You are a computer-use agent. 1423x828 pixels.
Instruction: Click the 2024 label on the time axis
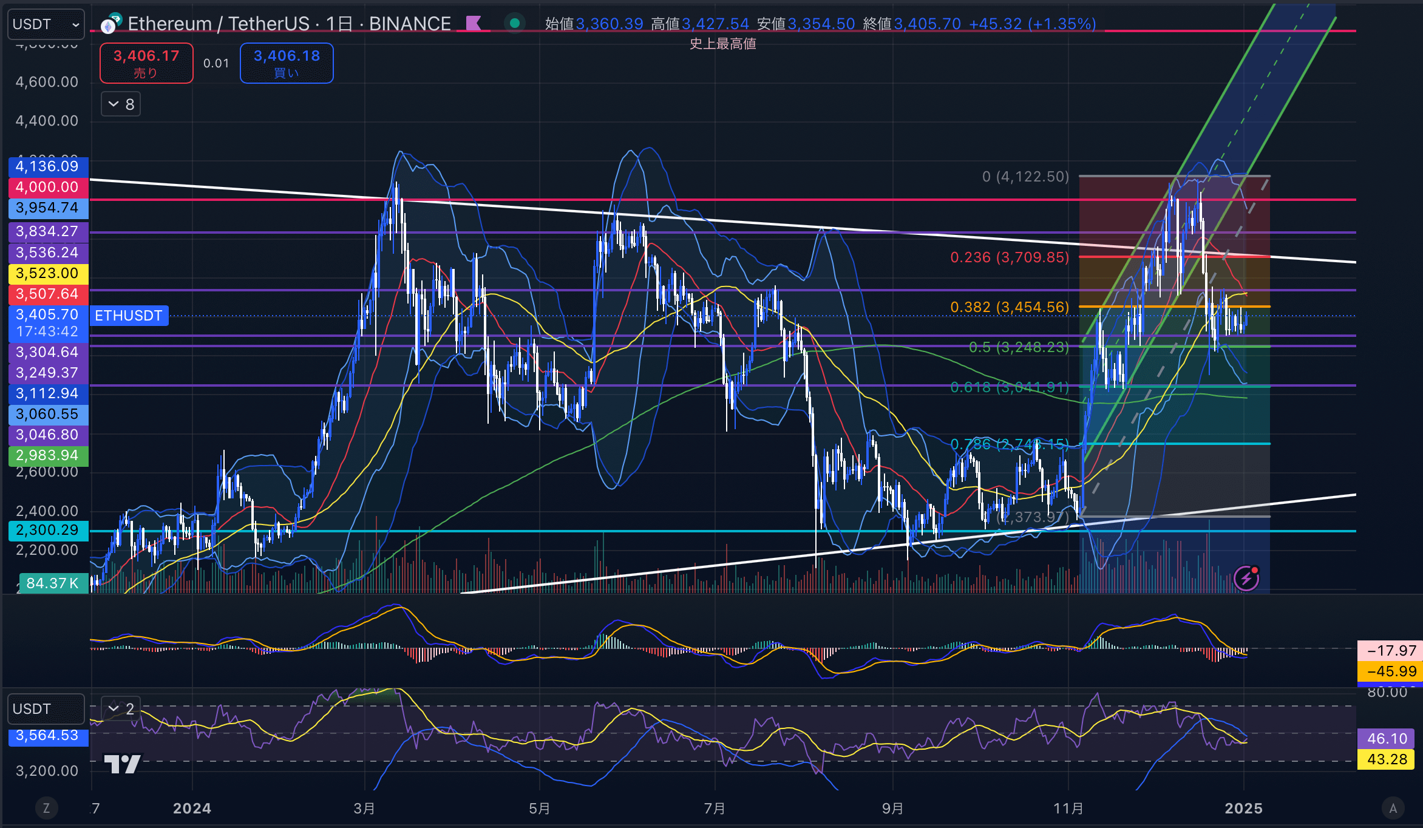pyautogui.click(x=192, y=809)
